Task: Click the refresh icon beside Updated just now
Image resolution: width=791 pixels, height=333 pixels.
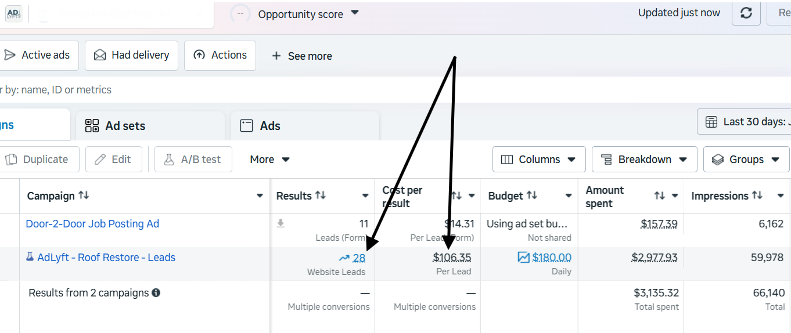Action: (746, 13)
